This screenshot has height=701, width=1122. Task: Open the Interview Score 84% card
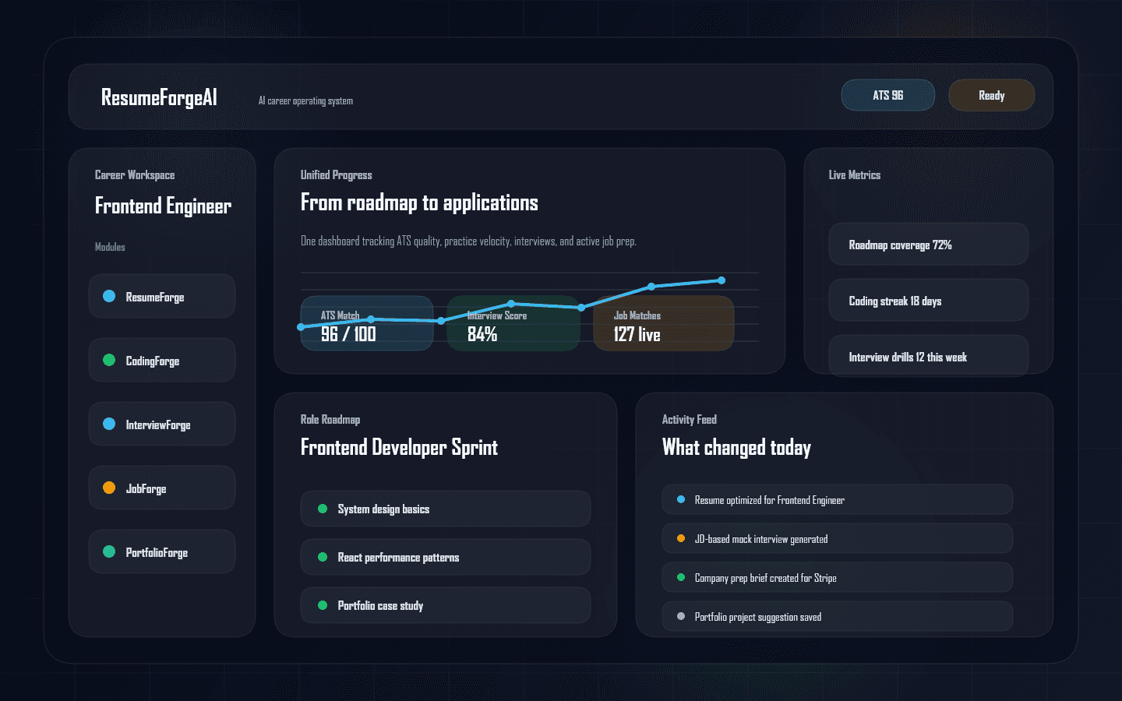(x=513, y=323)
